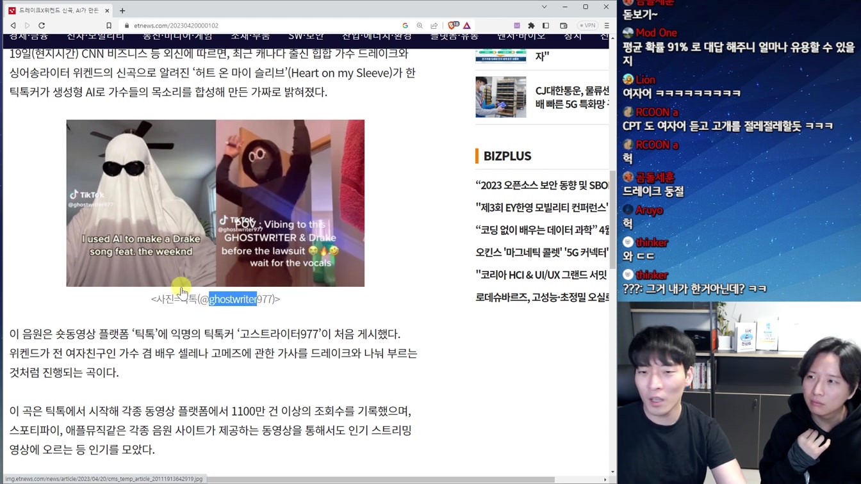
Task: Click the vertical page scrollbar
Action: point(612,219)
